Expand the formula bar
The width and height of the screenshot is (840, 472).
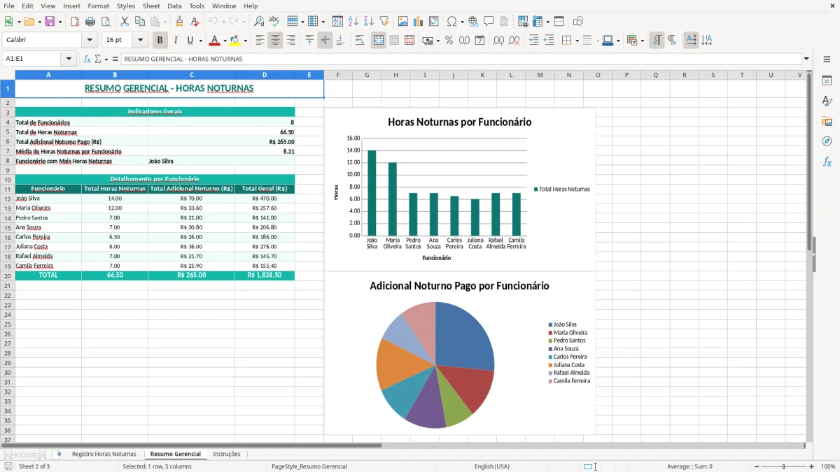click(x=806, y=59)
